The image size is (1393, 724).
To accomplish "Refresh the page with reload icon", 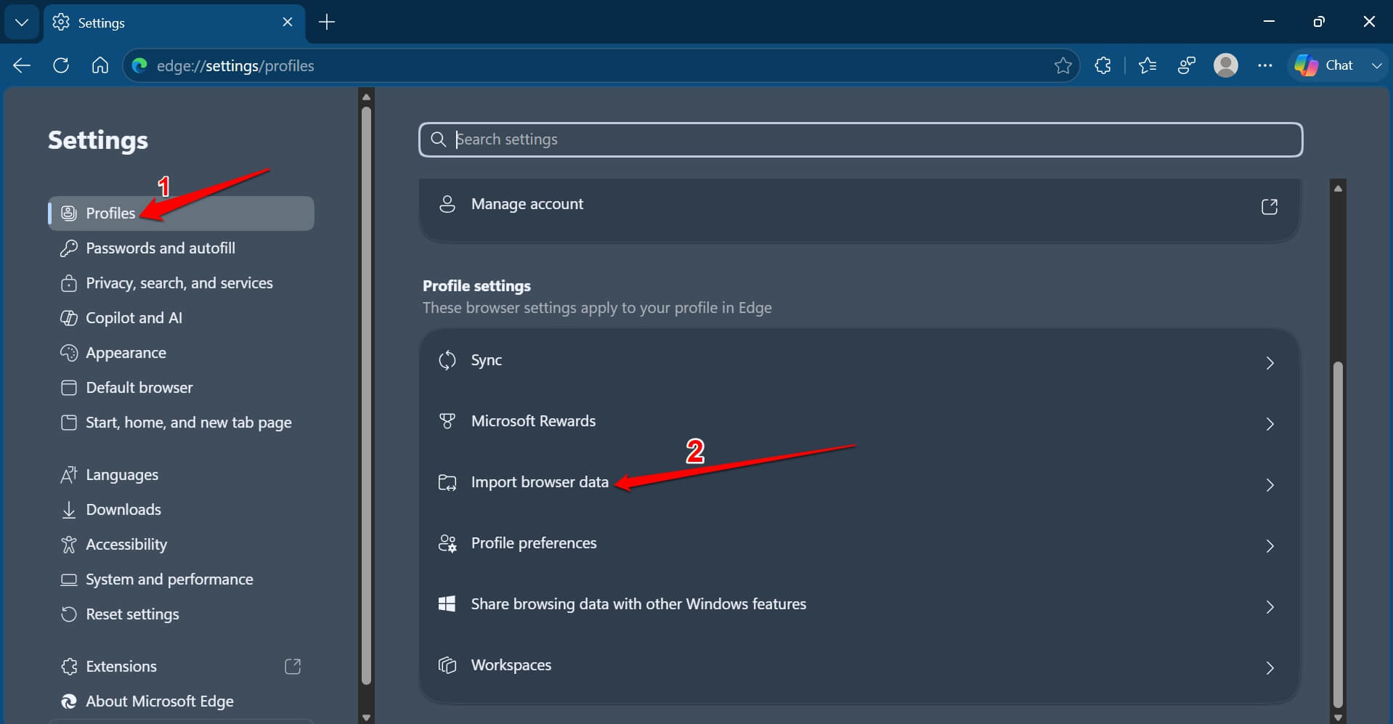I will pyautogui.click(x=61, y=65).
